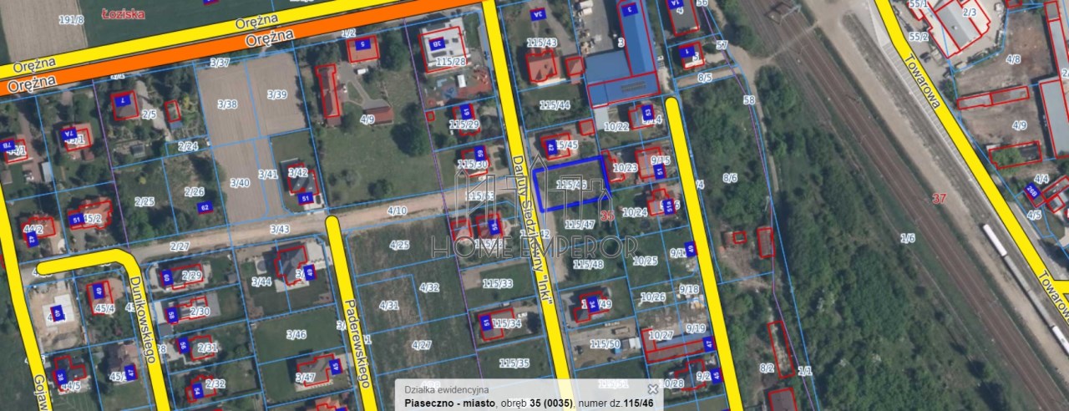Select house number marker 3B
Viewport: 1069px width, 411px height.
point(436,42)
